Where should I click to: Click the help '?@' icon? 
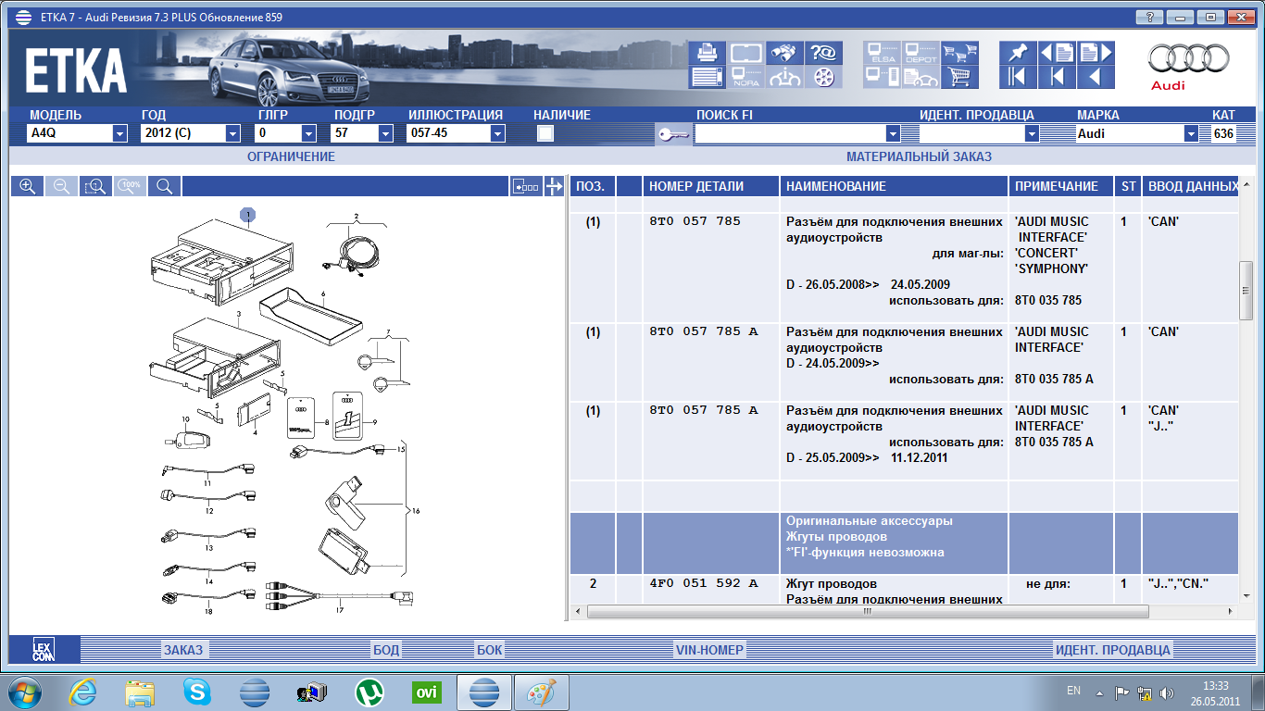click(x=823, y=53)
